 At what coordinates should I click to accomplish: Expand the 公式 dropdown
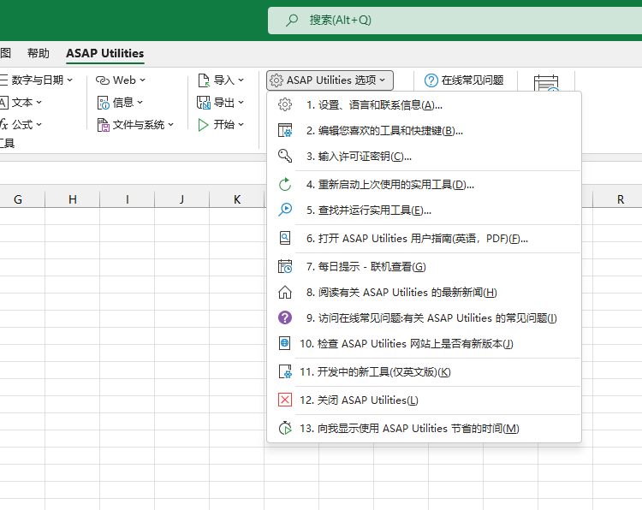[x=39, y=124]
